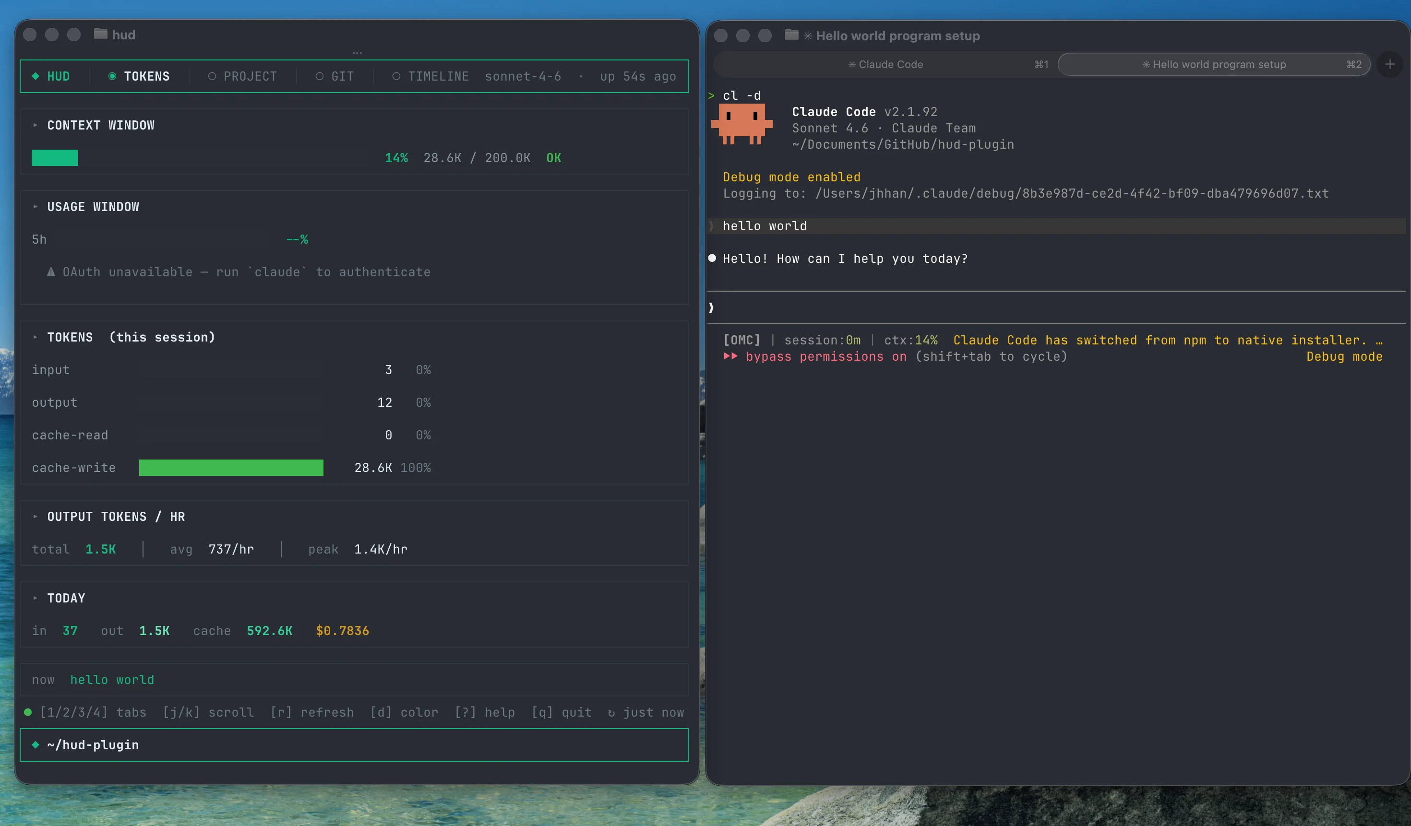Click the ~/Documents/GitHub/hud-plugin path
Viewport: 1411px width, 826px height.
tap(903, 144)
